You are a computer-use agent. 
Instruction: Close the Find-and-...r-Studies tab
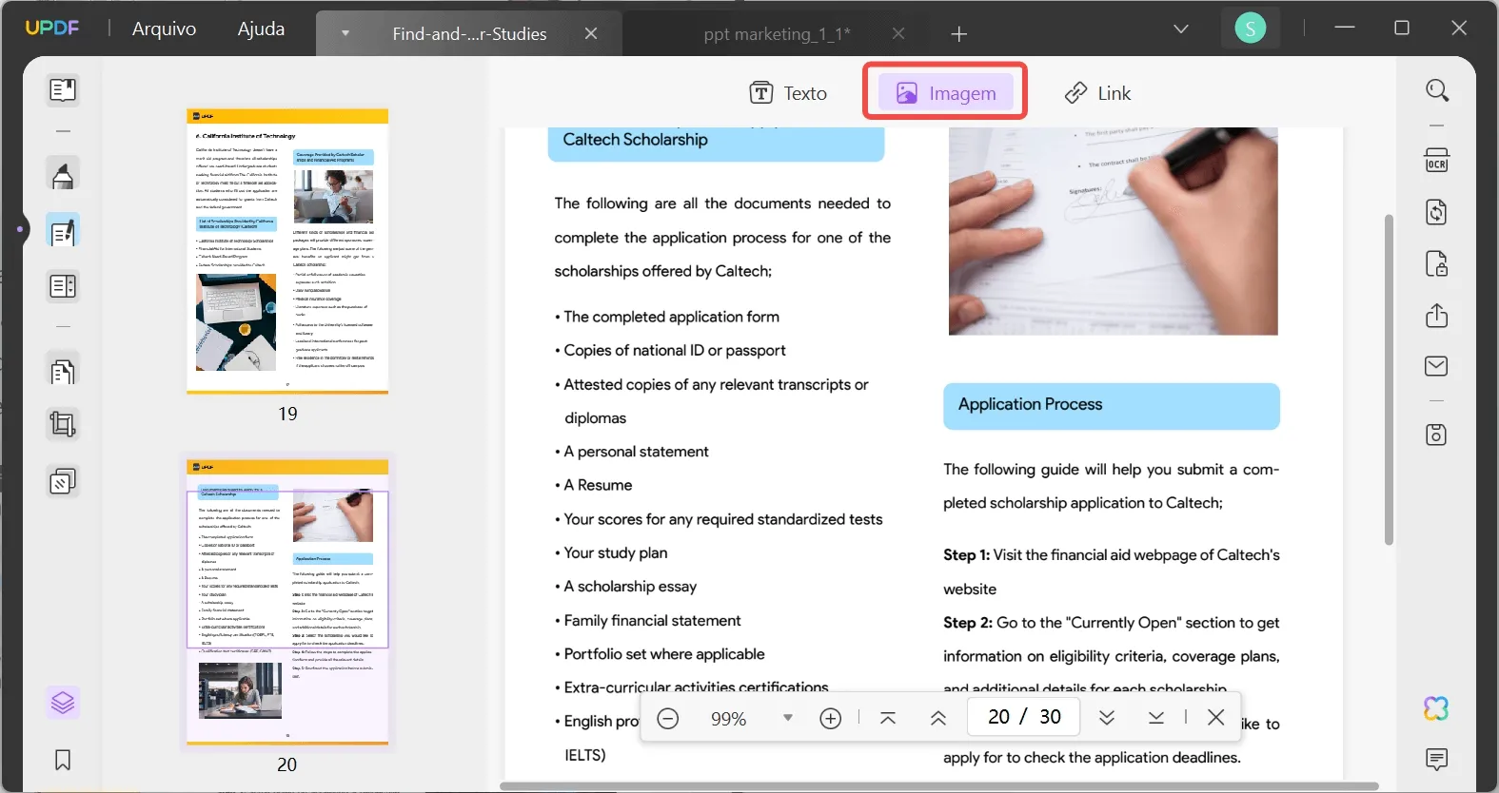tap(591, 34)
